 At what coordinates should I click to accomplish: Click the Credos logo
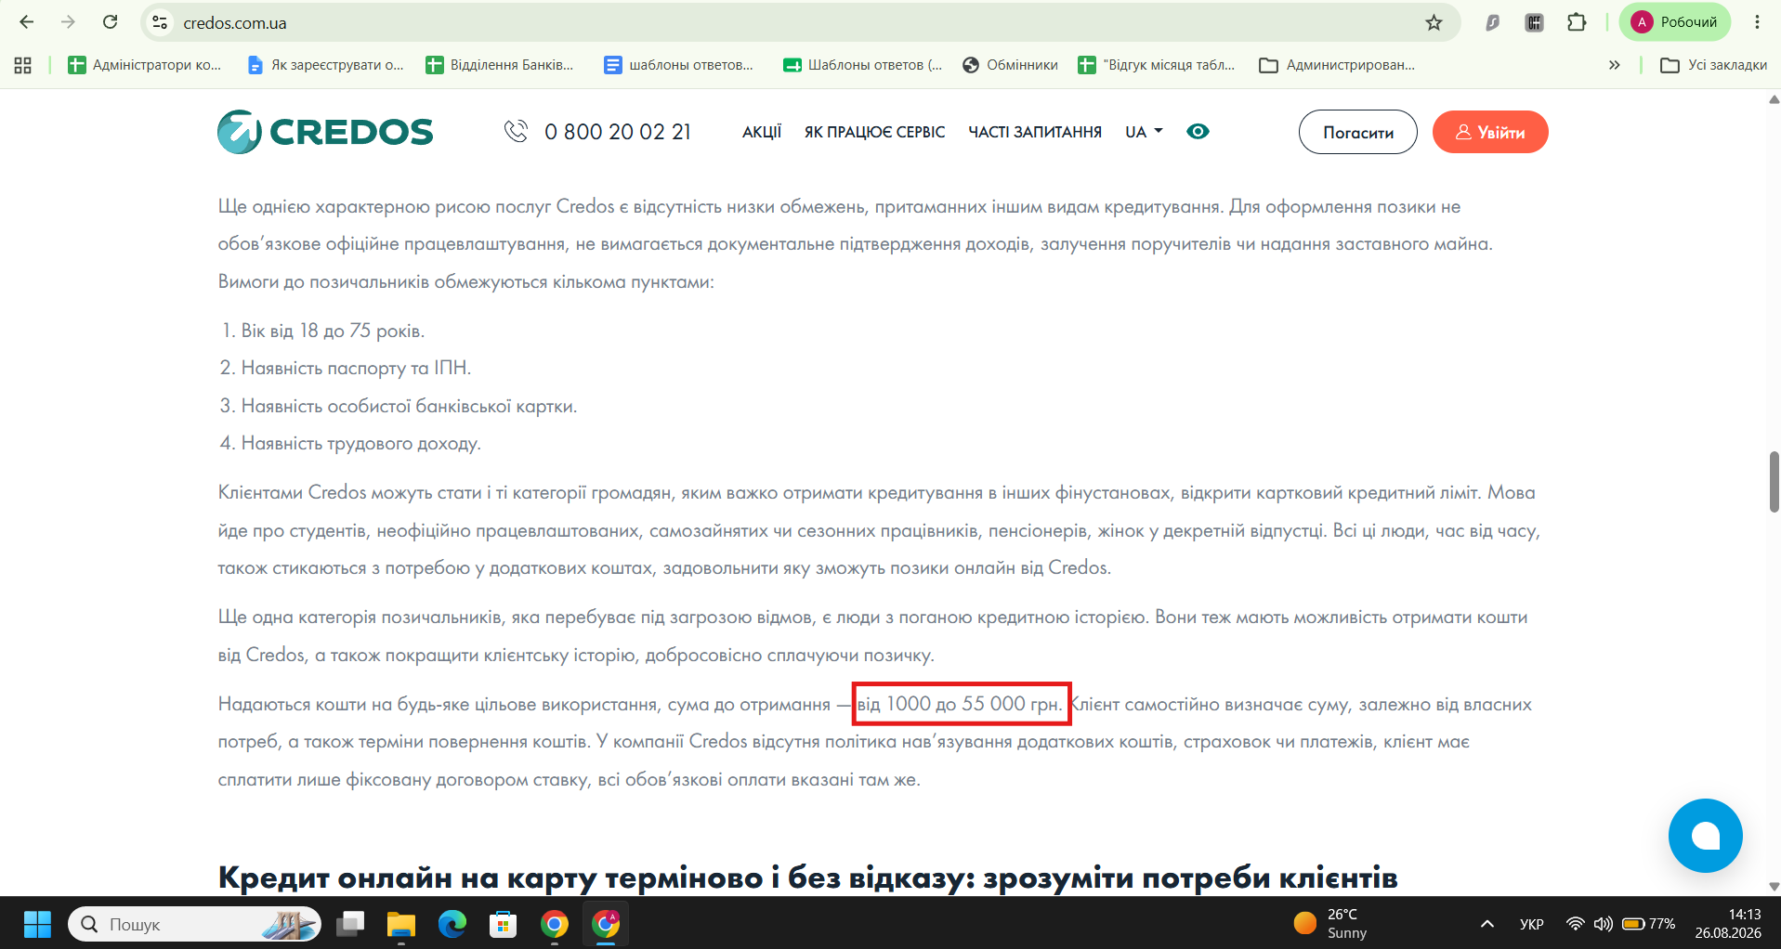(325, 132)
